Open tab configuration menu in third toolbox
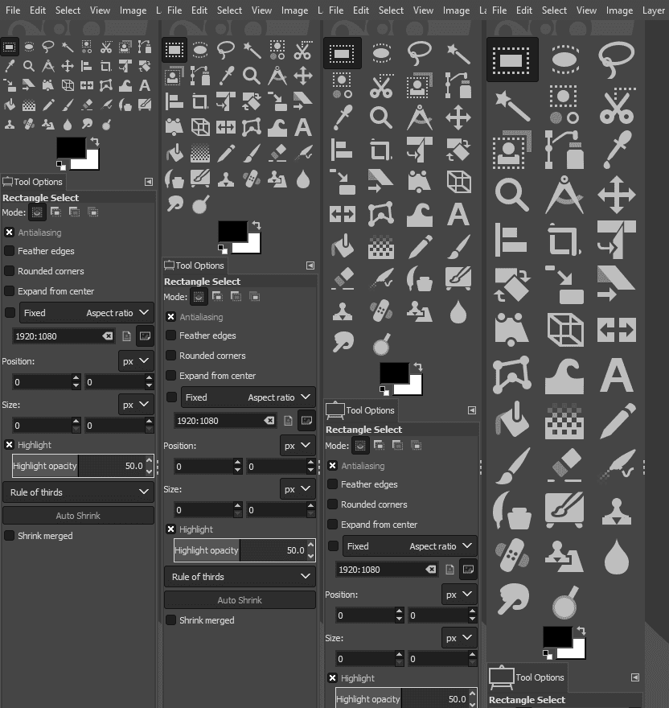Viewport: 669px width, 708px height. click(x=472, y=410)
